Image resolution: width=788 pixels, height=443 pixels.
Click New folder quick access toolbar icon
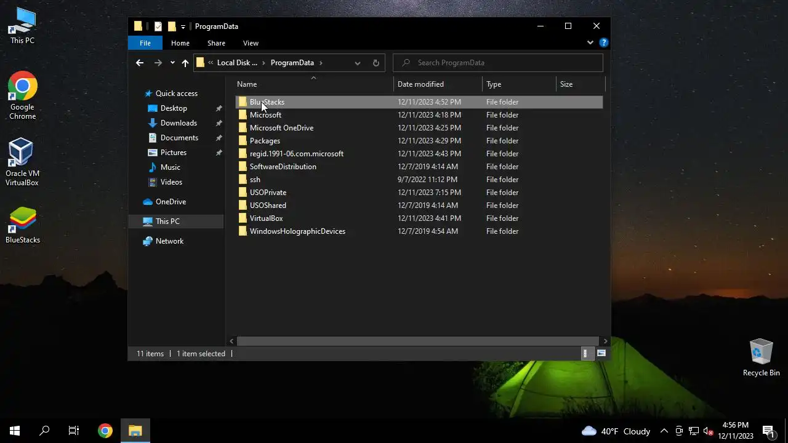[x=172, y=26]
